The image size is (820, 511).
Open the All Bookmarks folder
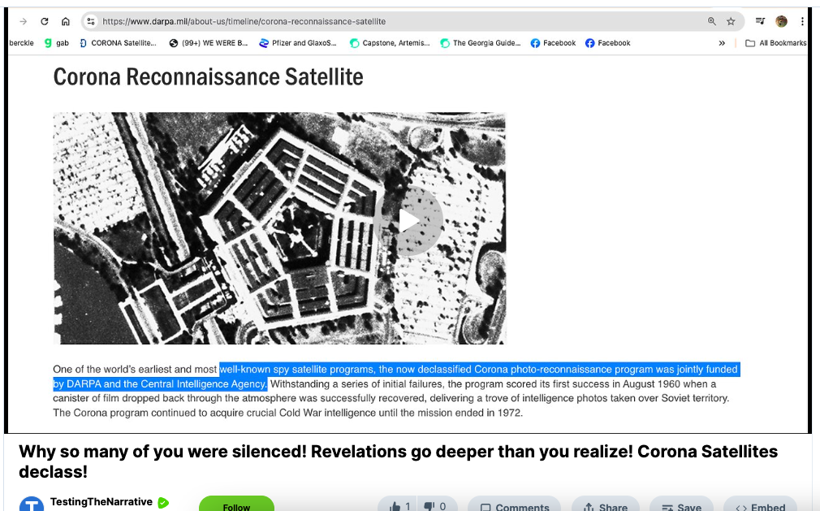click(x=776, y=43)
